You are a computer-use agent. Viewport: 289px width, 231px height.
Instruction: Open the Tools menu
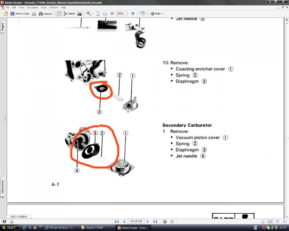pos(43,8)
